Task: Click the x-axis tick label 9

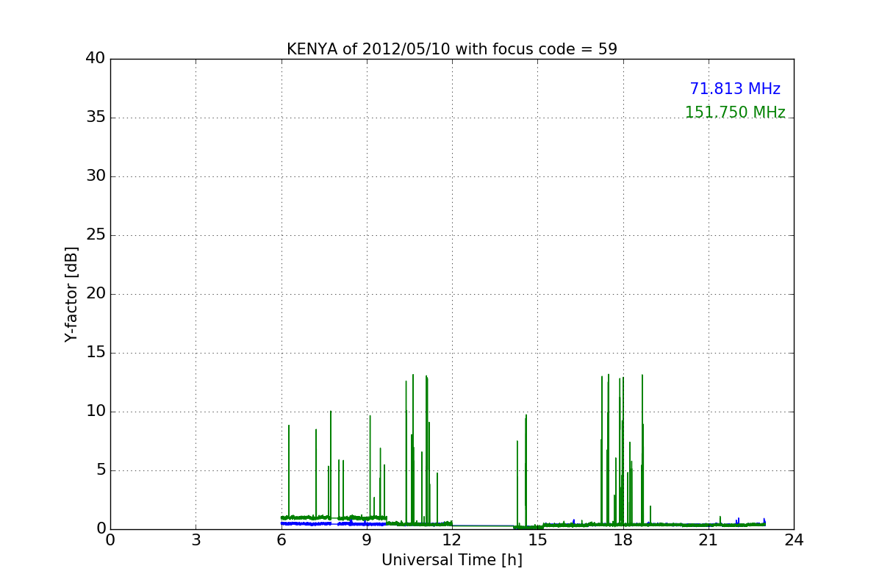Action: (x=367, y=540)
